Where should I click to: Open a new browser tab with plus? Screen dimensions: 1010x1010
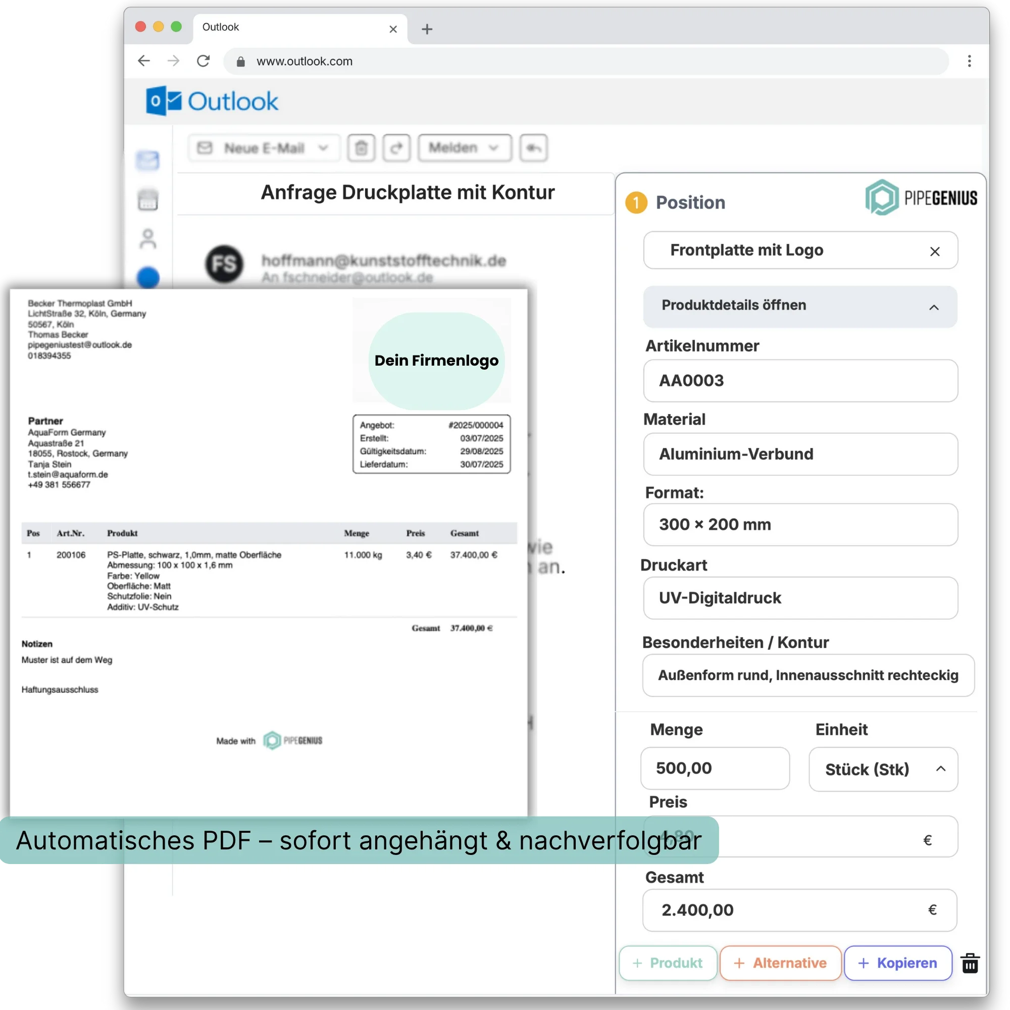(427, 29)
